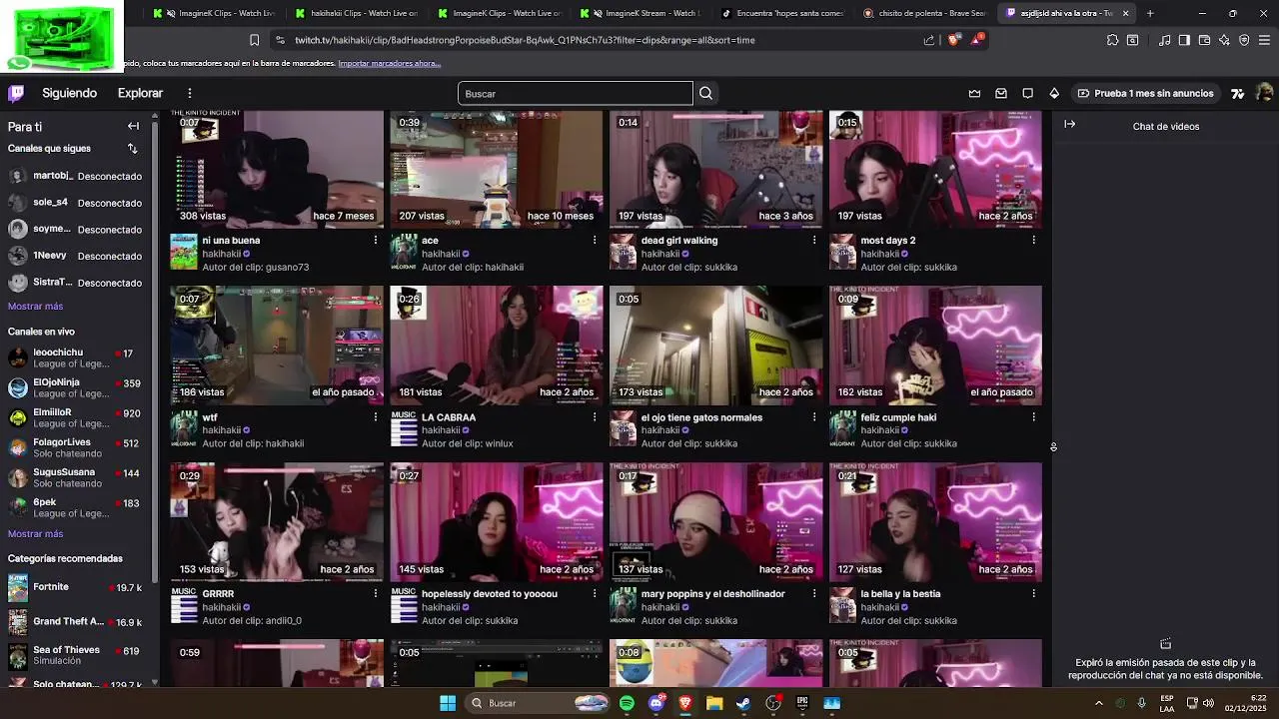Click the search magnifier button

[x=706, y=93]
